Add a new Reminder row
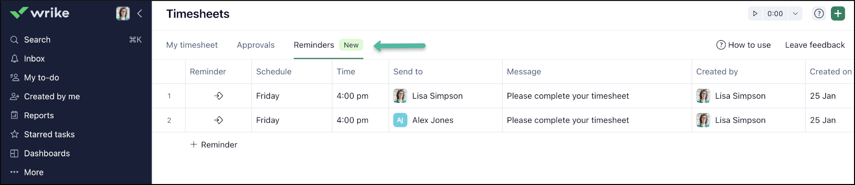Viewport: 855px width, 185px height. point(214,144)
